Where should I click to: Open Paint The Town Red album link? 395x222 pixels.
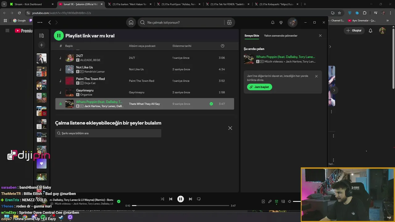coord(141,81)
